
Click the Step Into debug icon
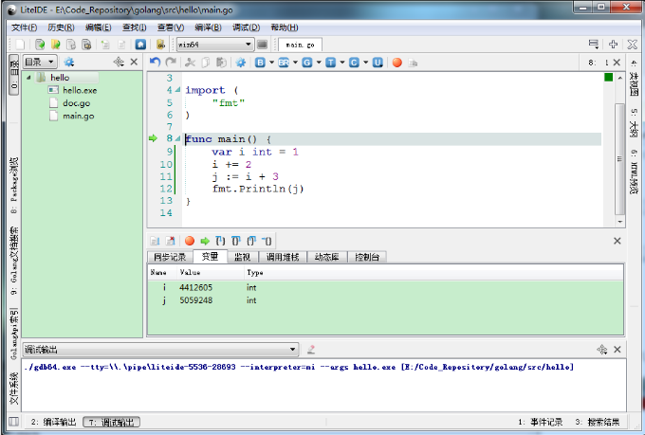(220, 241)
